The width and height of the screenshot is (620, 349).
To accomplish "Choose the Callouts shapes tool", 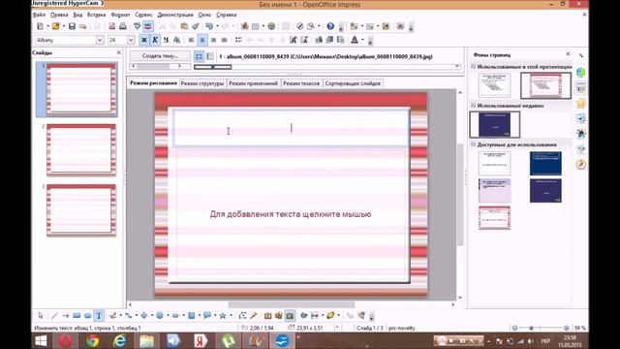I will pyautogui.click(x=206, y=315).
